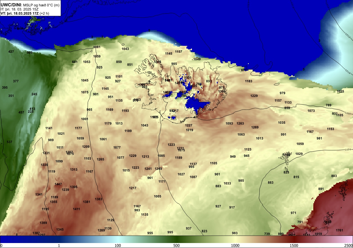
Task: Click the height value 1179
Action: click(108, 123)
